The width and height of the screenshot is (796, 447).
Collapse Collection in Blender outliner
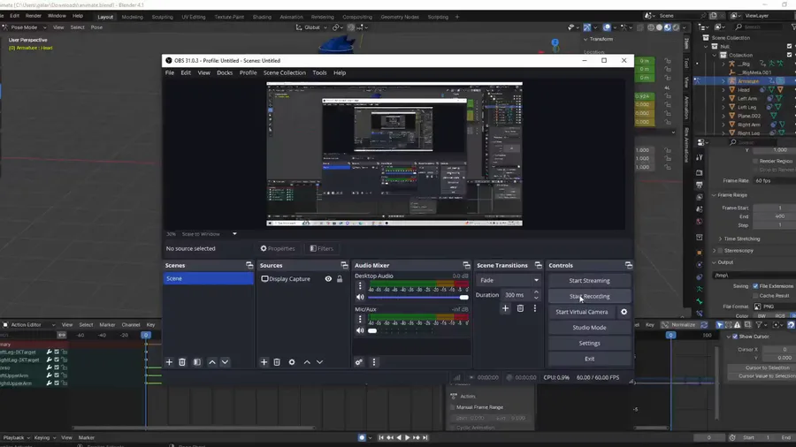[715, 55]
